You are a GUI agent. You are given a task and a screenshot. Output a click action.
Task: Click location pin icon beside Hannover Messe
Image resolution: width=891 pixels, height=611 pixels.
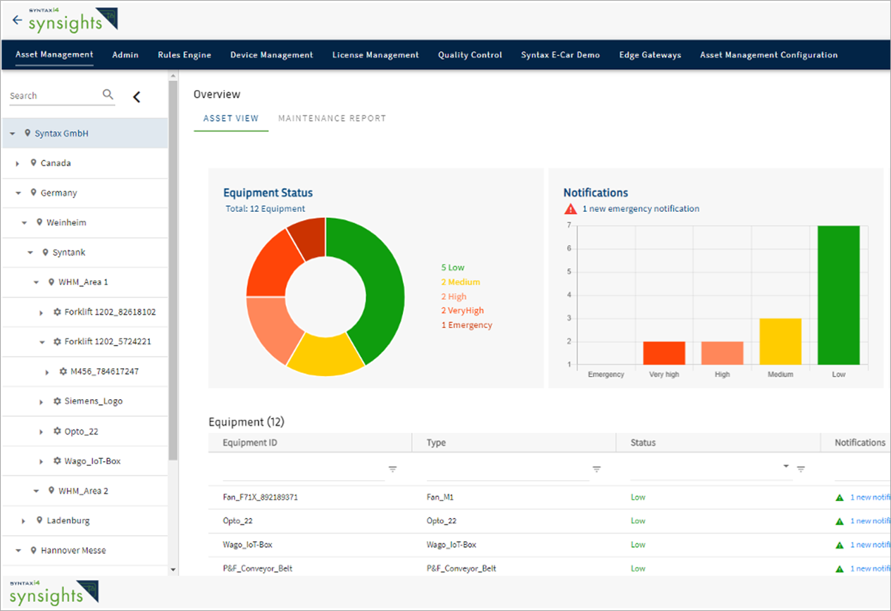(33, 550)
